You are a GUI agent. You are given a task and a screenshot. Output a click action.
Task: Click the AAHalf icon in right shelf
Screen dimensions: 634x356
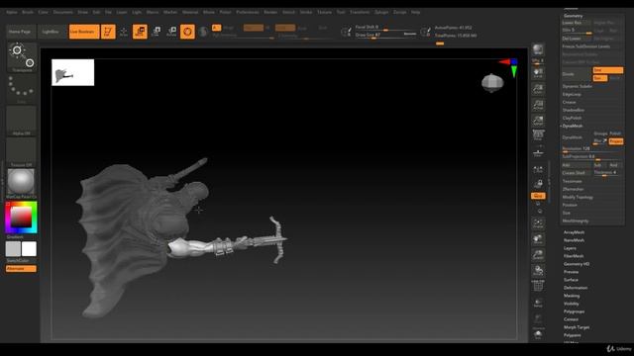click(x=538, y=121)
